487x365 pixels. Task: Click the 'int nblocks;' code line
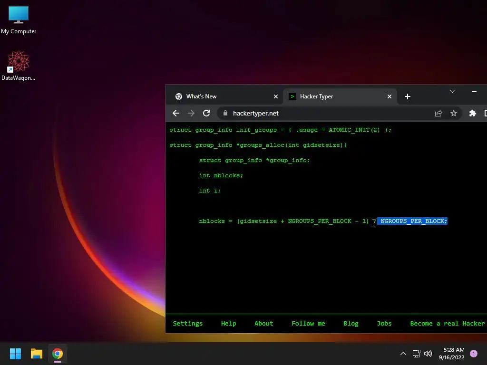(221, 175)
